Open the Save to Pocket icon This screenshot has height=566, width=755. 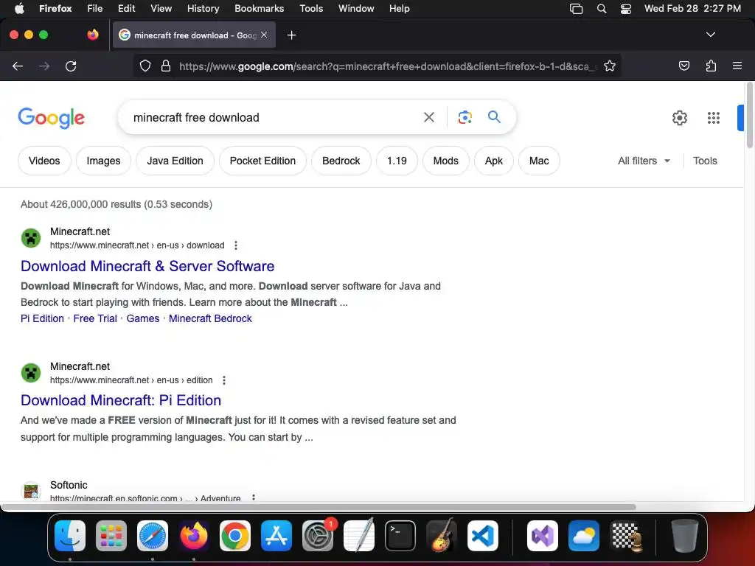[683, 66]
